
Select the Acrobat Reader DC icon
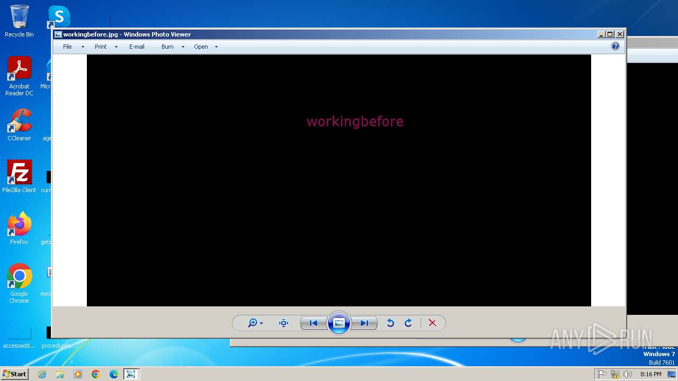click(19, 76)
